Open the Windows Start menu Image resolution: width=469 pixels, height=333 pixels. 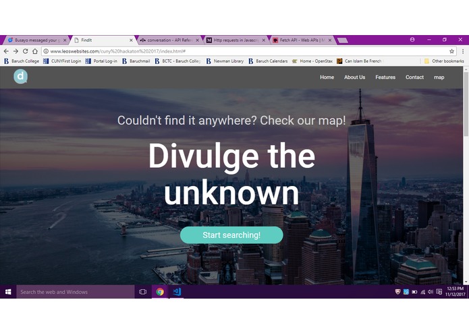[x=8, y=292]
